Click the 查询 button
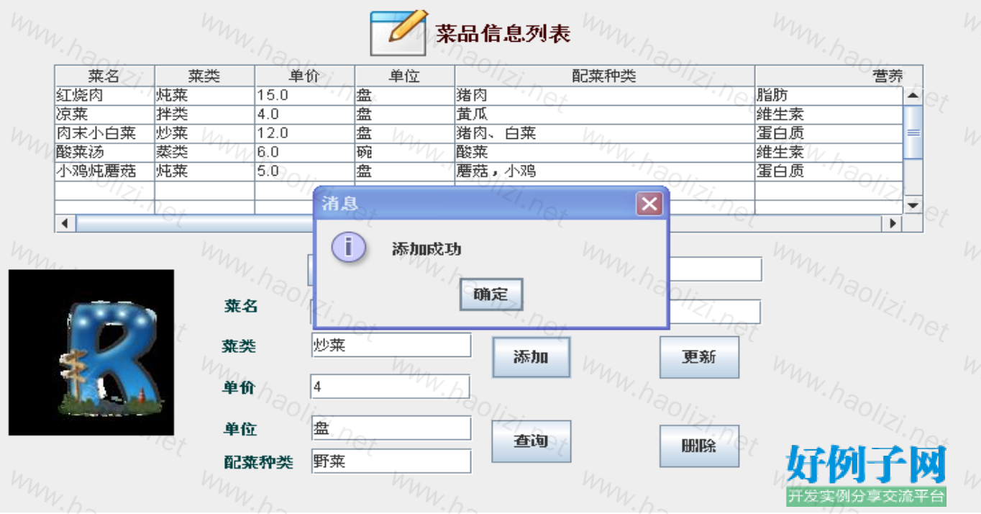 click(x=531, y=441)
